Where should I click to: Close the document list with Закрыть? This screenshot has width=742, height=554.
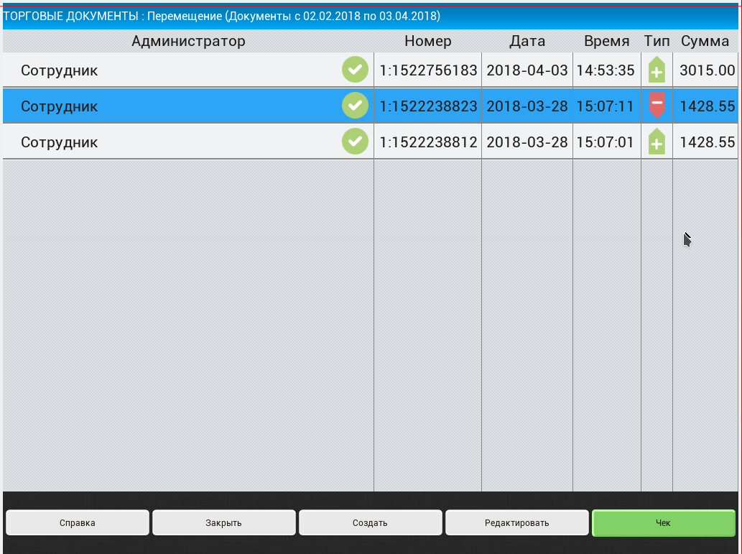(224, 523)
